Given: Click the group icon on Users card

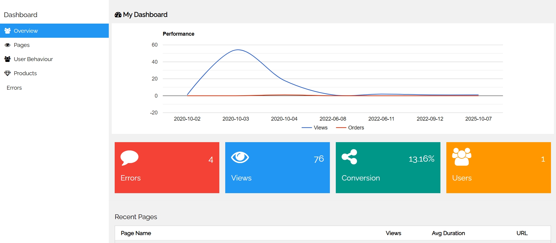Looking at the screenshot, I should (x=462, y=157).
